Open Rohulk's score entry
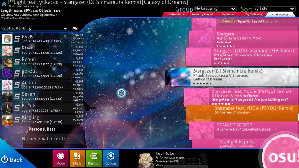This screenshot has height=168, width=299. (43, 62)
